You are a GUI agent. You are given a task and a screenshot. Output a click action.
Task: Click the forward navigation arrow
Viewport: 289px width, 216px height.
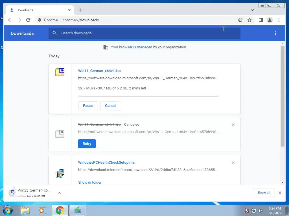(x=19, y=20)
